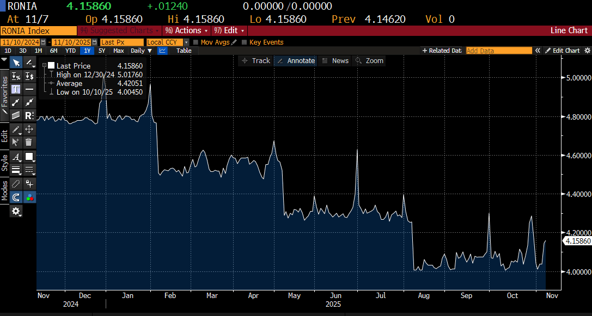
Task: Enable the Mov Avgs checkbox
Action: tap(196, 42)
